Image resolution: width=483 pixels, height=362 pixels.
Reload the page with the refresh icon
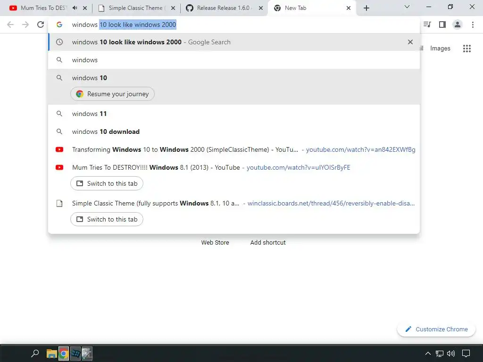[41, 25]
